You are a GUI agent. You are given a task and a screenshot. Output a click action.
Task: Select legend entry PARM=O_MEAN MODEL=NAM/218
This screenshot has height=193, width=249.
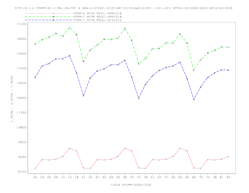tap(97, 13)
